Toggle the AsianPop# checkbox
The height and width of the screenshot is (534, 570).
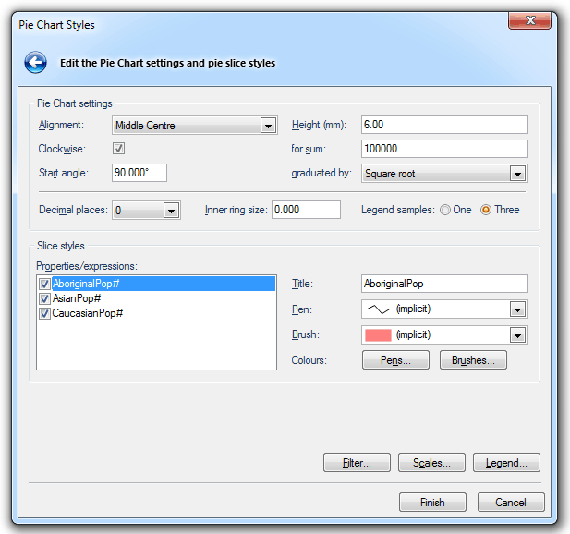44,299
